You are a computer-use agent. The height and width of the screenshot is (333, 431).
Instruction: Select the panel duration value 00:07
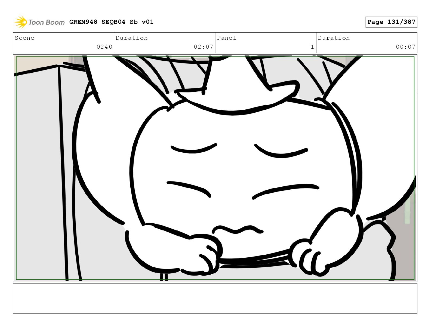(405, 47)
